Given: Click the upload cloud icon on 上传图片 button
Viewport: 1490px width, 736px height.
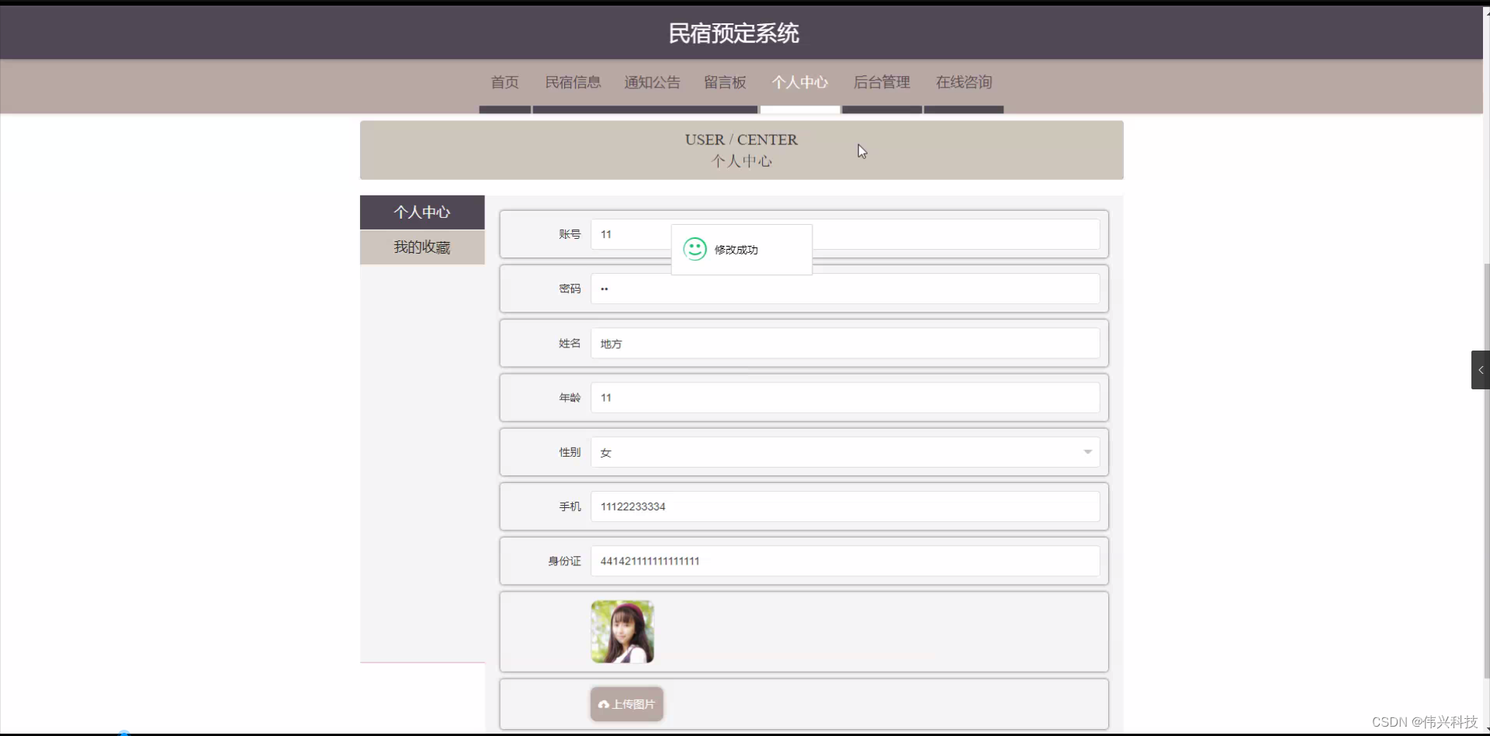Looking at the screenshot, I should (605, 704).
